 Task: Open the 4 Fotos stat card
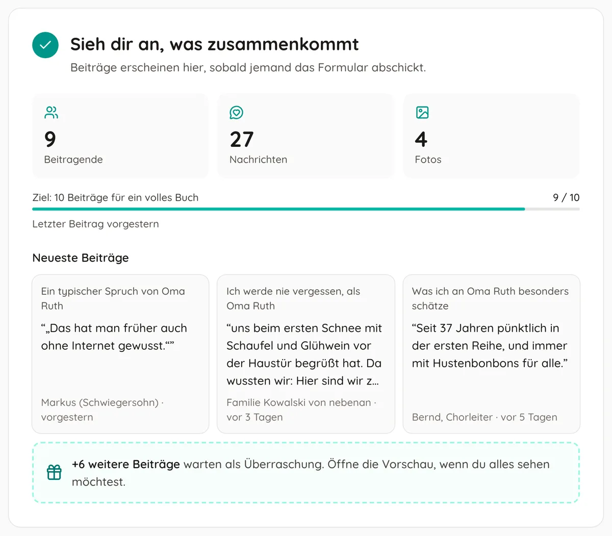pyautogui.click(x=492, y=136)
